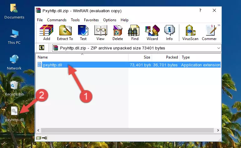
Task: Expand hidden toolbar buttons chevron
Action: click(x=219, y=25)
